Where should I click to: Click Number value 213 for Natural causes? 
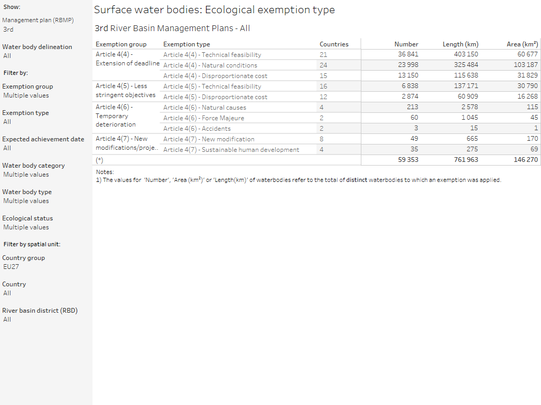(412, 107)
